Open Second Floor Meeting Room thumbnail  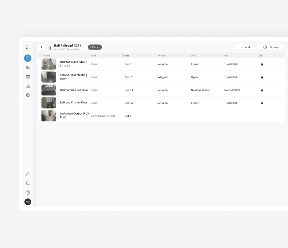(49, 77)
